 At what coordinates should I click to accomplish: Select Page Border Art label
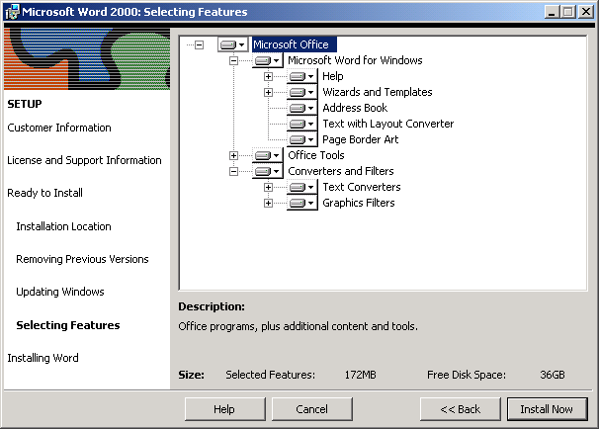[360, 139]
